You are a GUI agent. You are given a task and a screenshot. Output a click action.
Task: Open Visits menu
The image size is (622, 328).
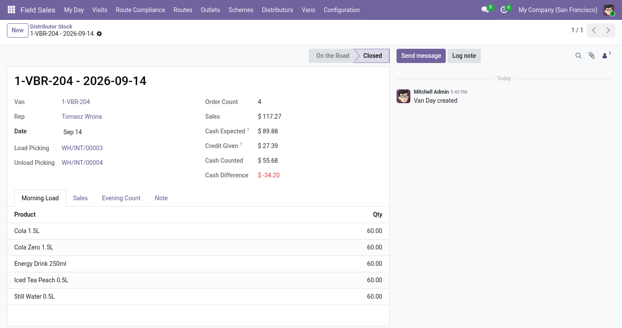click(100, 10)
